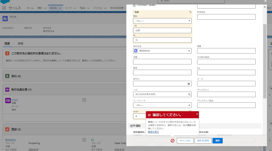This screenshot has width=272, height=151.
Task: Click the Salesforce cloud logo
Action: point(6,2)
